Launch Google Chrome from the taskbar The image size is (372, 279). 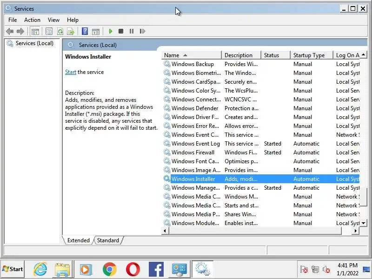click(x=109, y=269)
